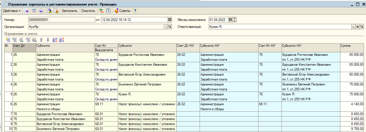The height and width of the screenshot is (132, 366).
Task: Click the post document icon with the green arrow
Action: pyautogui.click(x=50, y=11)
